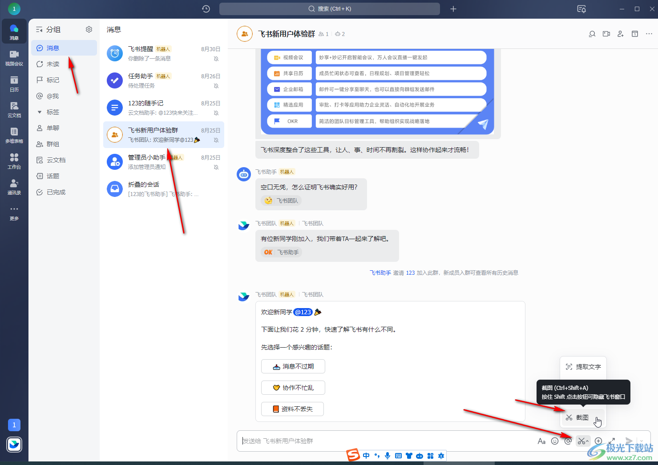Click the group avatar in chat header
Screen dimensions: 658x465
tap(245, 34)
